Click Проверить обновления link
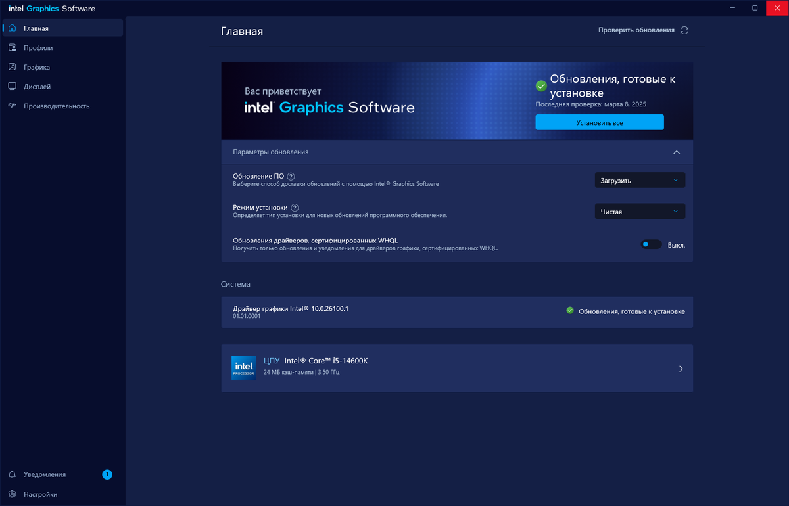This screenshot has width=789, height=506. (x=636, y=30)
